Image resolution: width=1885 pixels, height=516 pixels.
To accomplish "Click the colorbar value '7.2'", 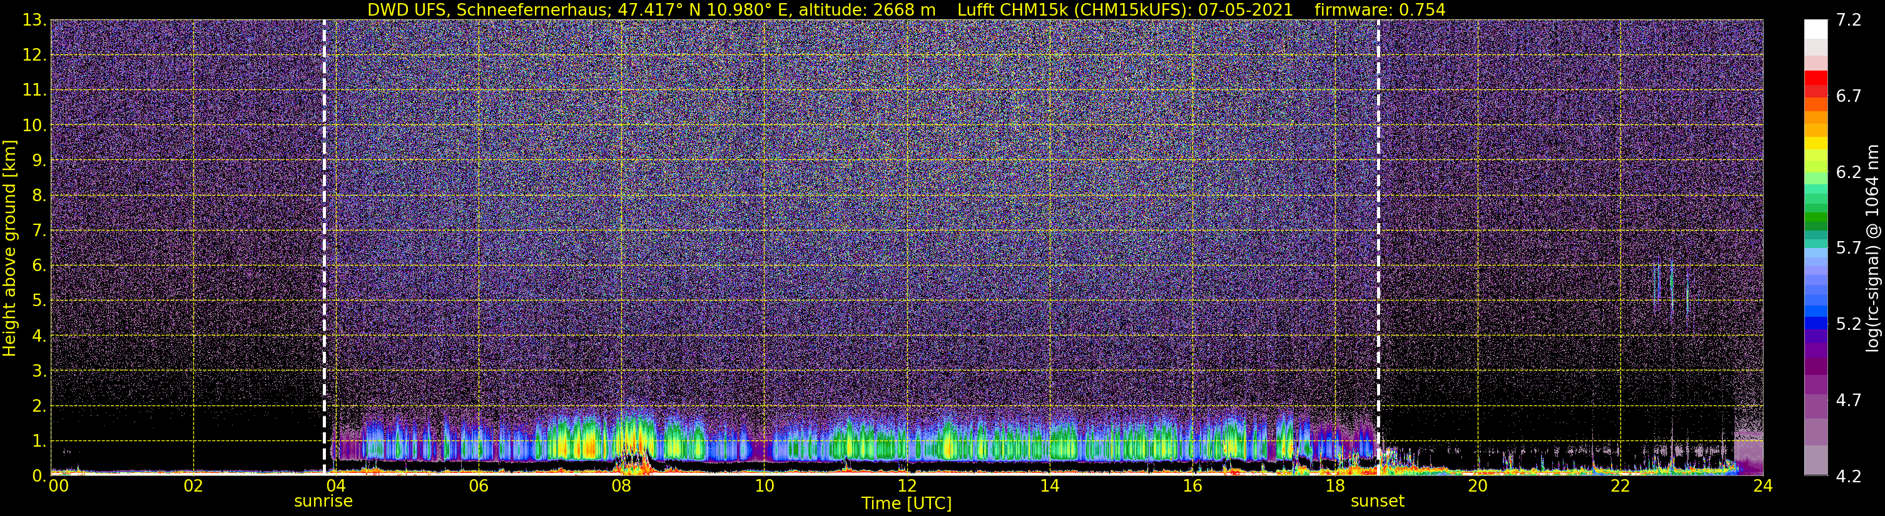I will pyautogui.click(x=1849, y=21).
